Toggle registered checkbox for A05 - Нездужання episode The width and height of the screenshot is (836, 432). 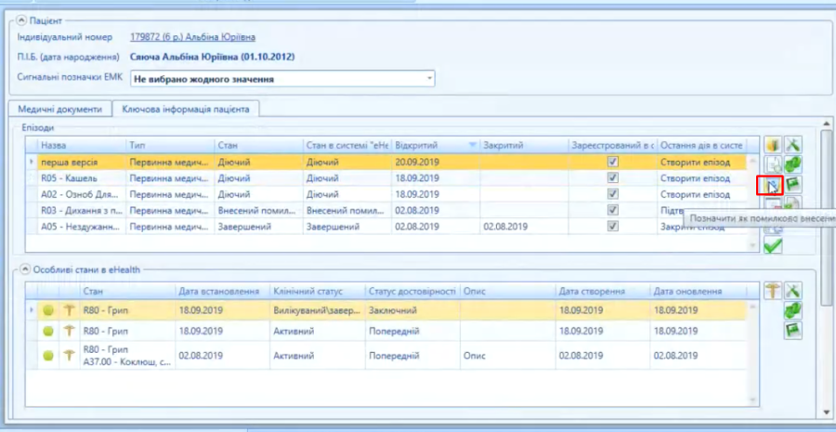pos(613,226)
